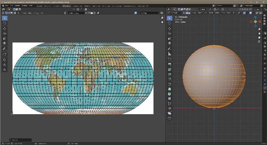Open the Window menu

[x=24, y=6]
